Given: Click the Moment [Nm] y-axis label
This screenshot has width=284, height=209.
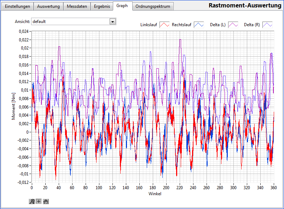Looking at the screenshot, I should (x=13, y=106).
